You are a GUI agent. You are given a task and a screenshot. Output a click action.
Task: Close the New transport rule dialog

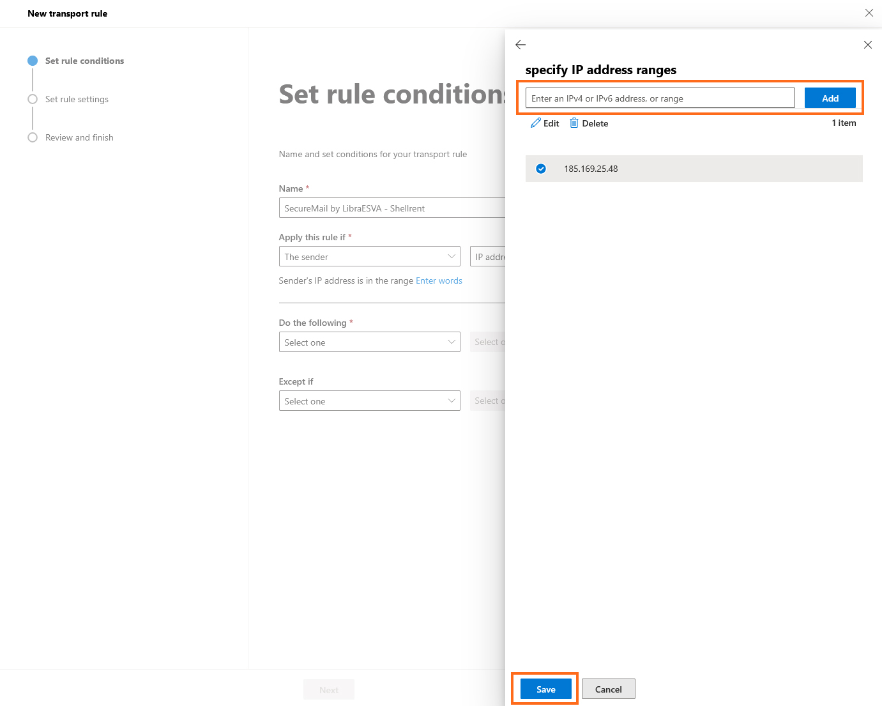(x=869, y=13)
